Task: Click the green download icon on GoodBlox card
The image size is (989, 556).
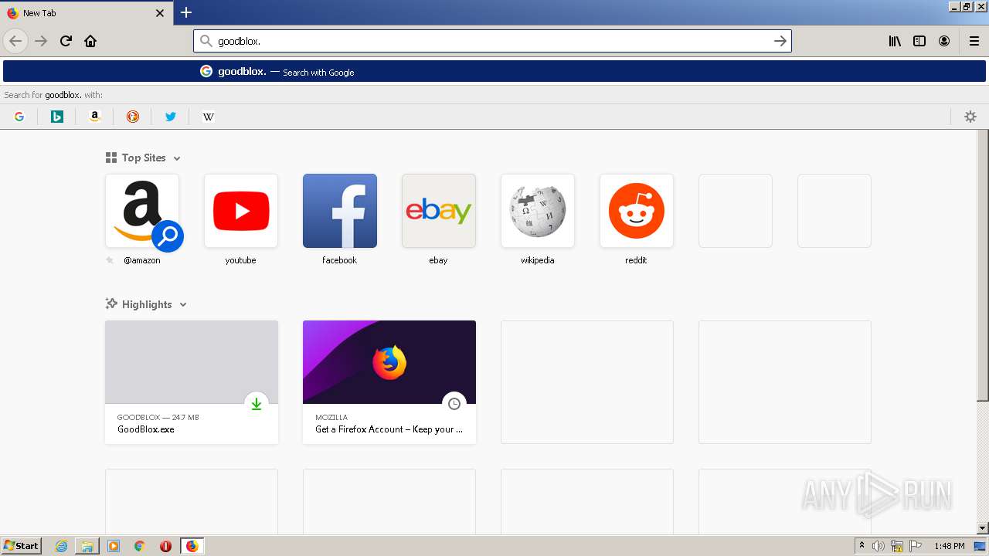Action: coord(257,404)
